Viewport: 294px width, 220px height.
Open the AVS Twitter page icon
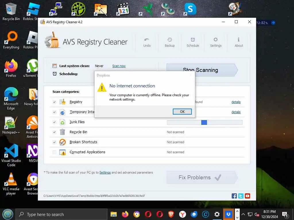point(241,196)
